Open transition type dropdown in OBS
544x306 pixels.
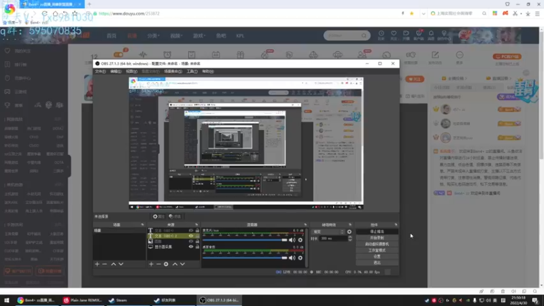[328, 232]
